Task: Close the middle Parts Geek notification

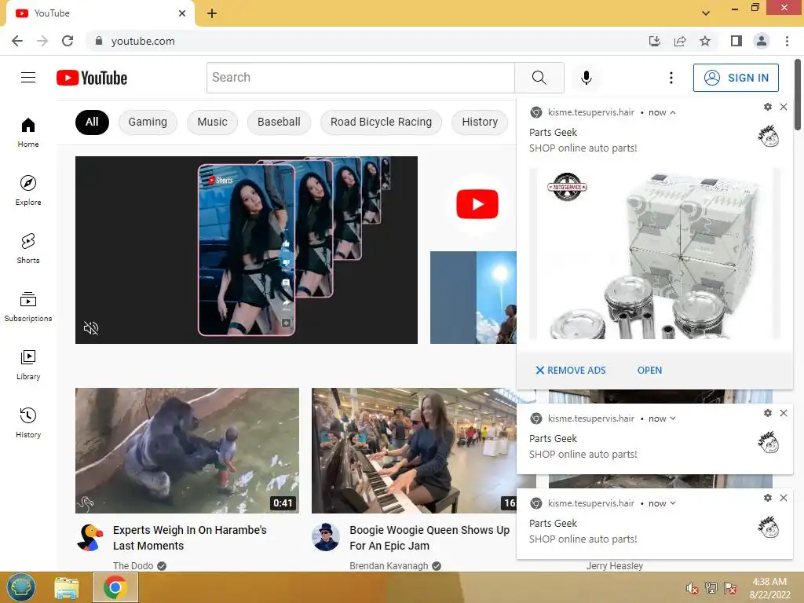Action: (x=784, y=413)
